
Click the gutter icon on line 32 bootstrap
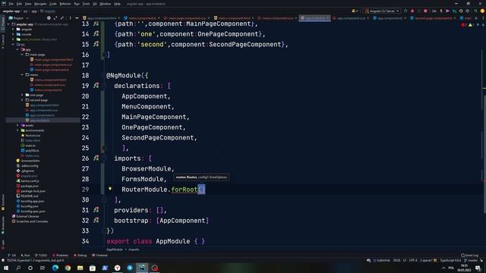tap(96, 221)
